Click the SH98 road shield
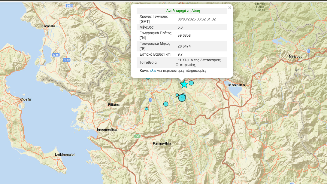The width and height of the screenshot is (327, 184). pos(56,55)
